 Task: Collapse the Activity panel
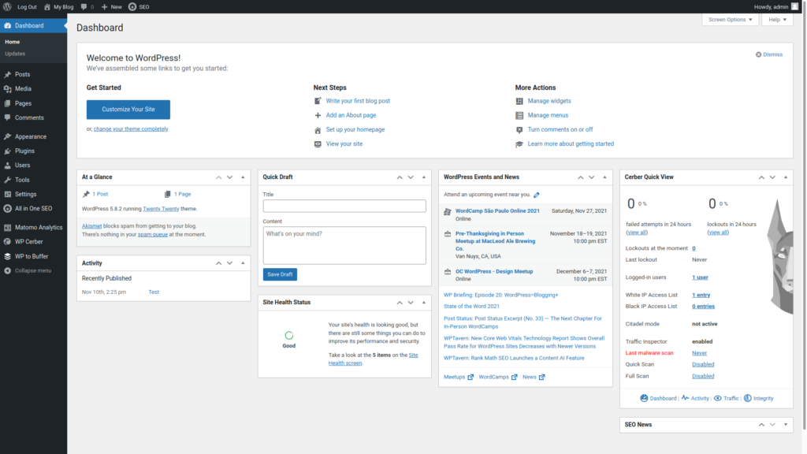pyautogui.click(x=243, y=263)
